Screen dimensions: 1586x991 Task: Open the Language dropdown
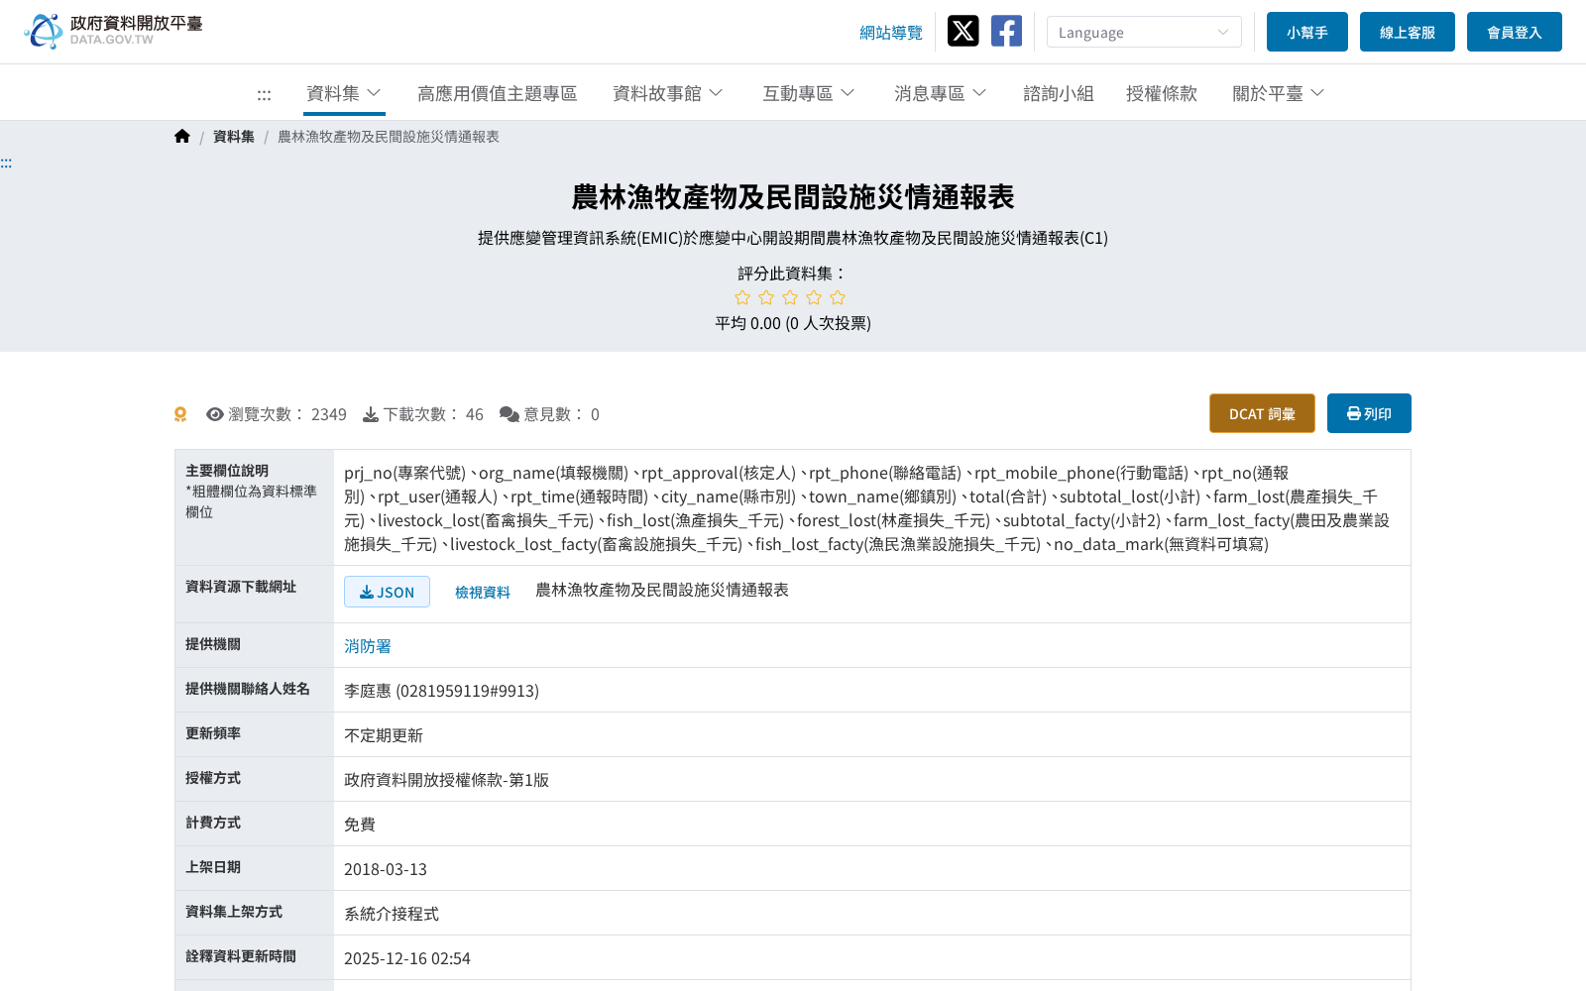(1144, 32)
